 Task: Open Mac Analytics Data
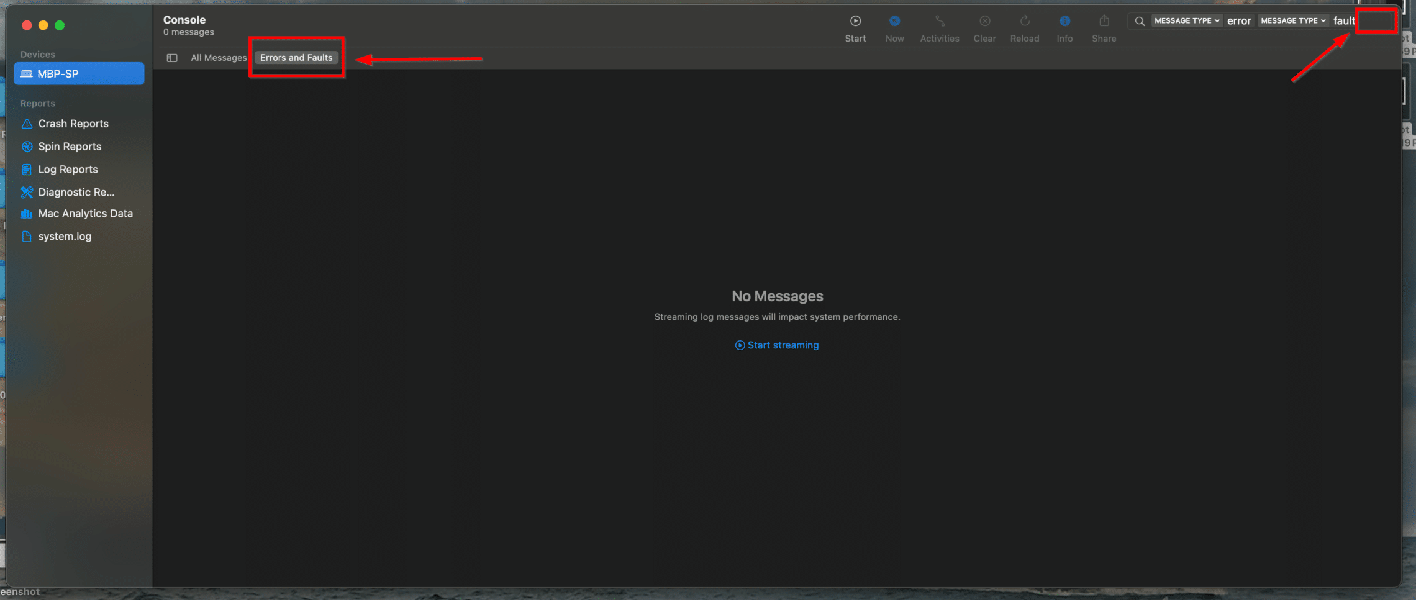tap(85, 213)
